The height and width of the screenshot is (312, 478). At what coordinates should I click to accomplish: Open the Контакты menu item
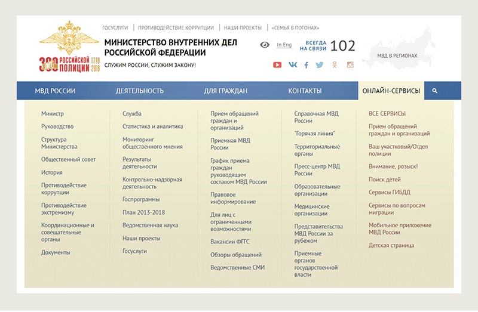(x=305, y=91)
